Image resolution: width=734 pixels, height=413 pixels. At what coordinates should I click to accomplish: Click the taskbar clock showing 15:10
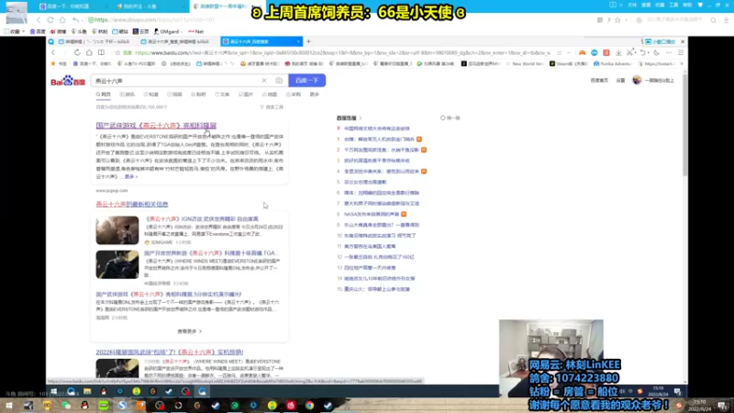point(701,406)
